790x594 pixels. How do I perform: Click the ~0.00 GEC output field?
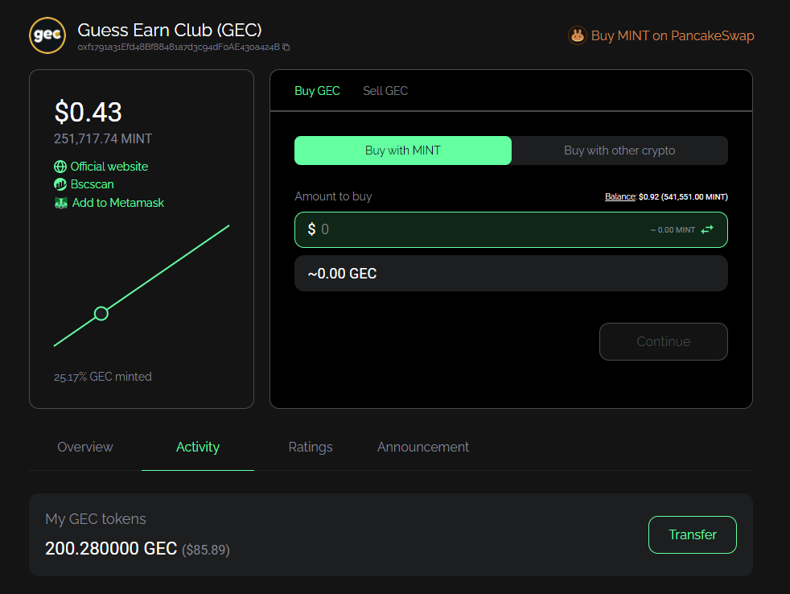coord(511,274)
